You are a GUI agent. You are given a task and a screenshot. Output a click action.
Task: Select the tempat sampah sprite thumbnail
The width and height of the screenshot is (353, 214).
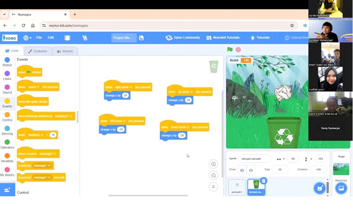pyautogui.click(x=256, y=187)
